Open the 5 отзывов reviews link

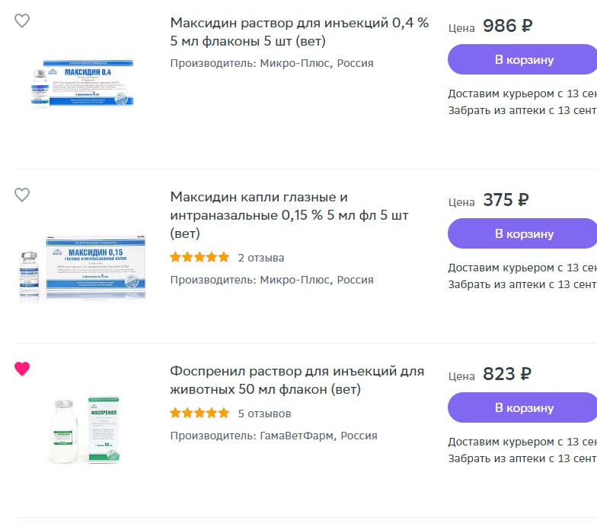pos(264,414)
